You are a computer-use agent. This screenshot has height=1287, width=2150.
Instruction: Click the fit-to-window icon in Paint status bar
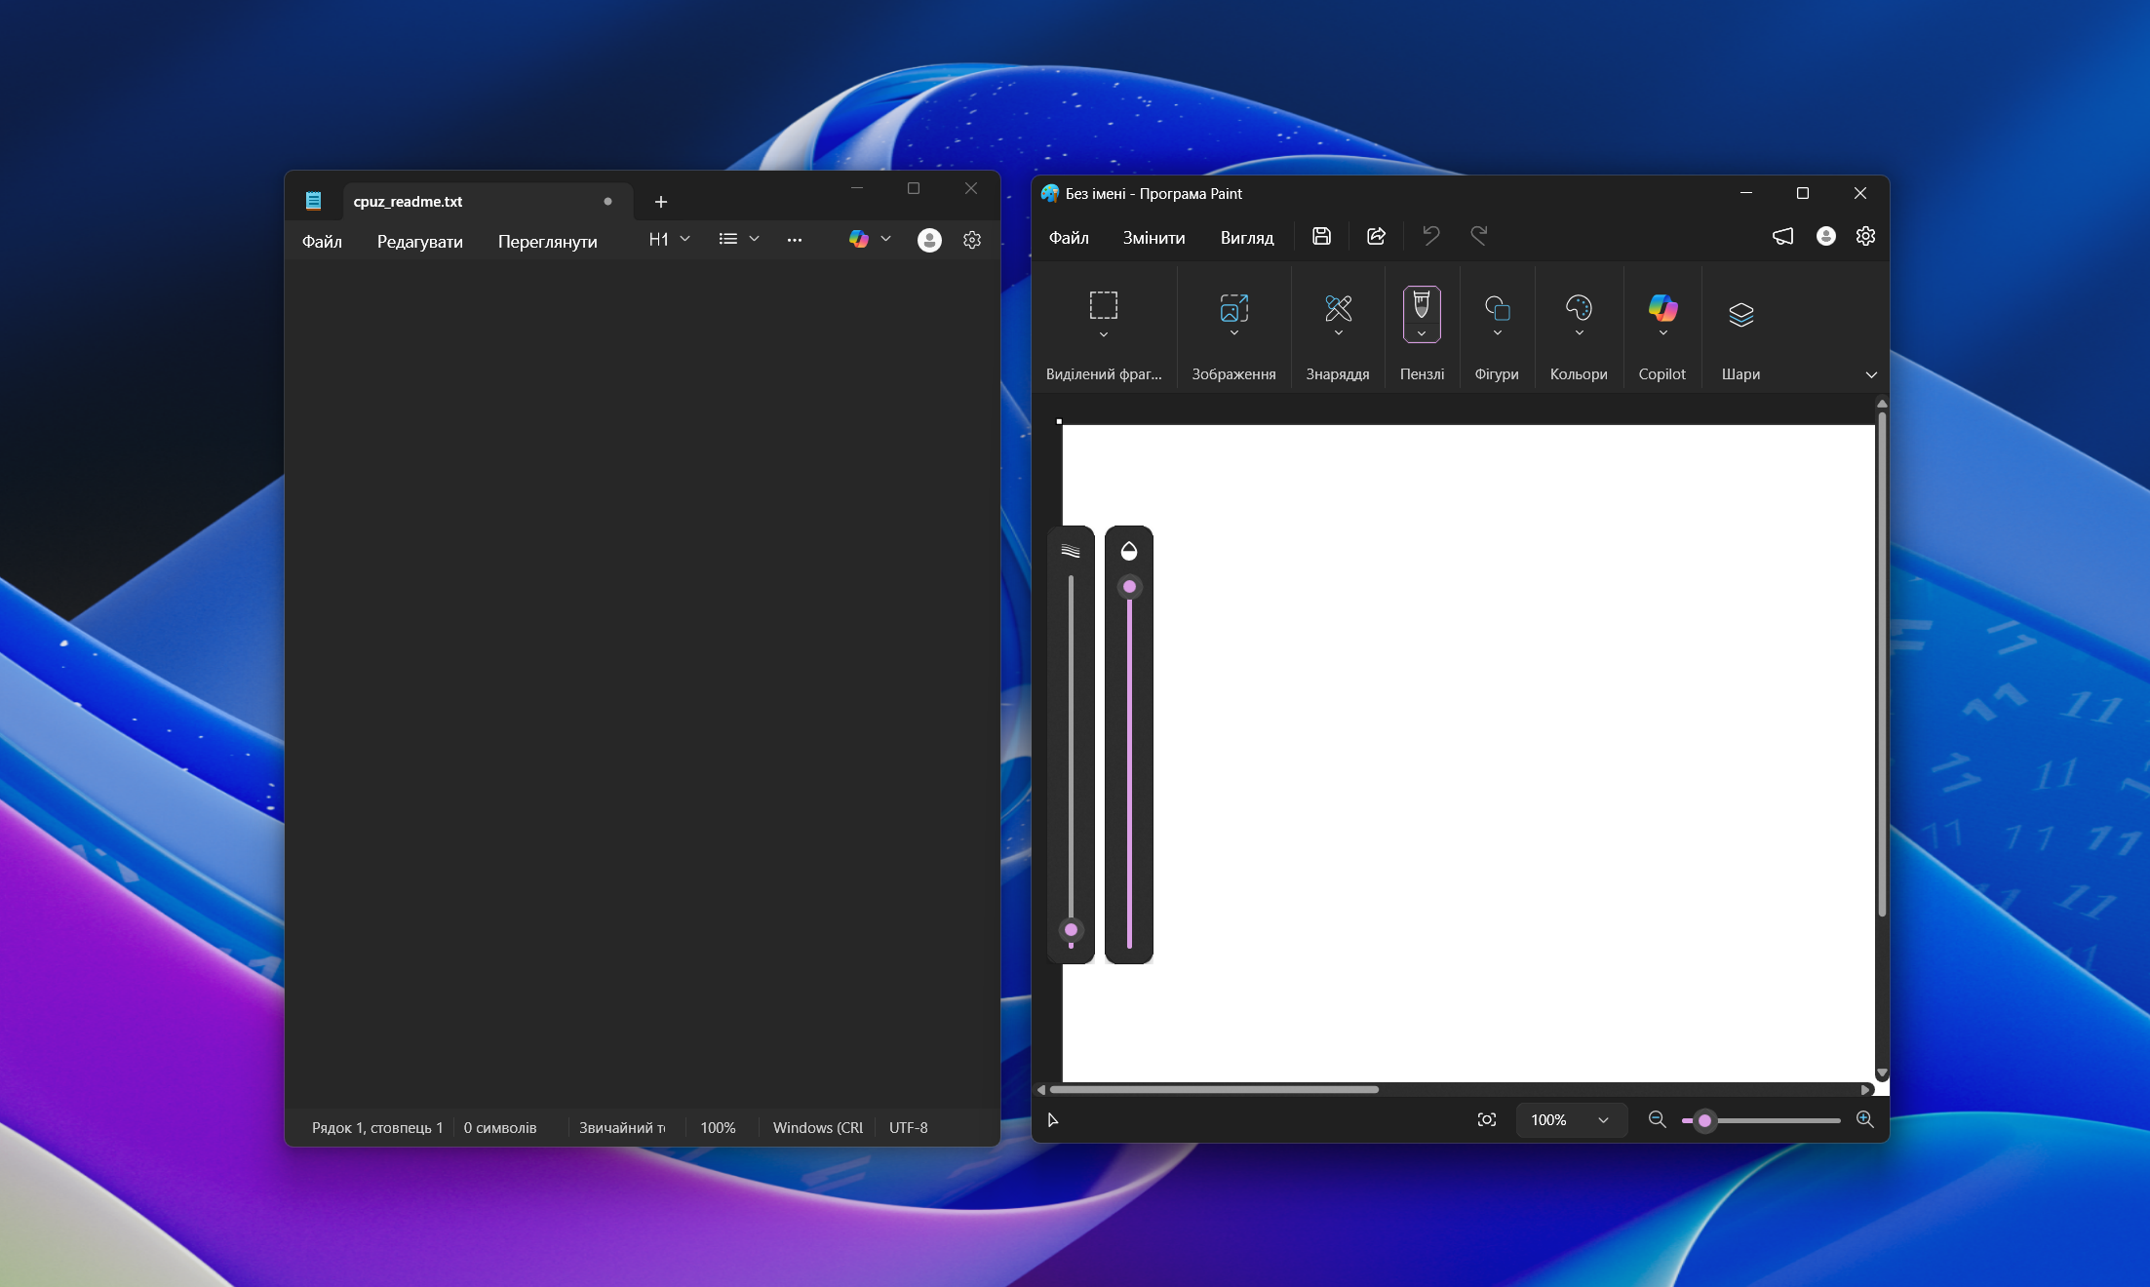(x=1486, y=1119)
